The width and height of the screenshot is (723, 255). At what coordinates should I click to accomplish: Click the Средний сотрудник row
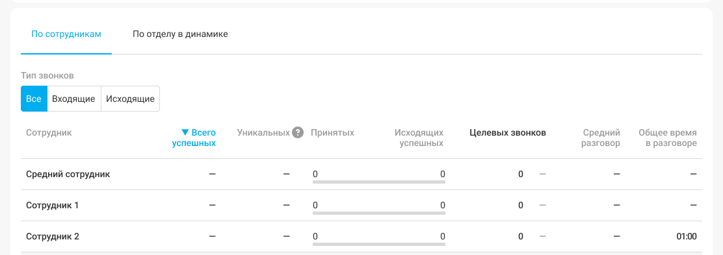(x=361, y=175)
